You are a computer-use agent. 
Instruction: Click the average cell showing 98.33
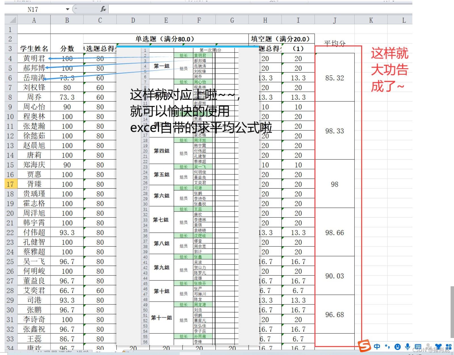335,131
